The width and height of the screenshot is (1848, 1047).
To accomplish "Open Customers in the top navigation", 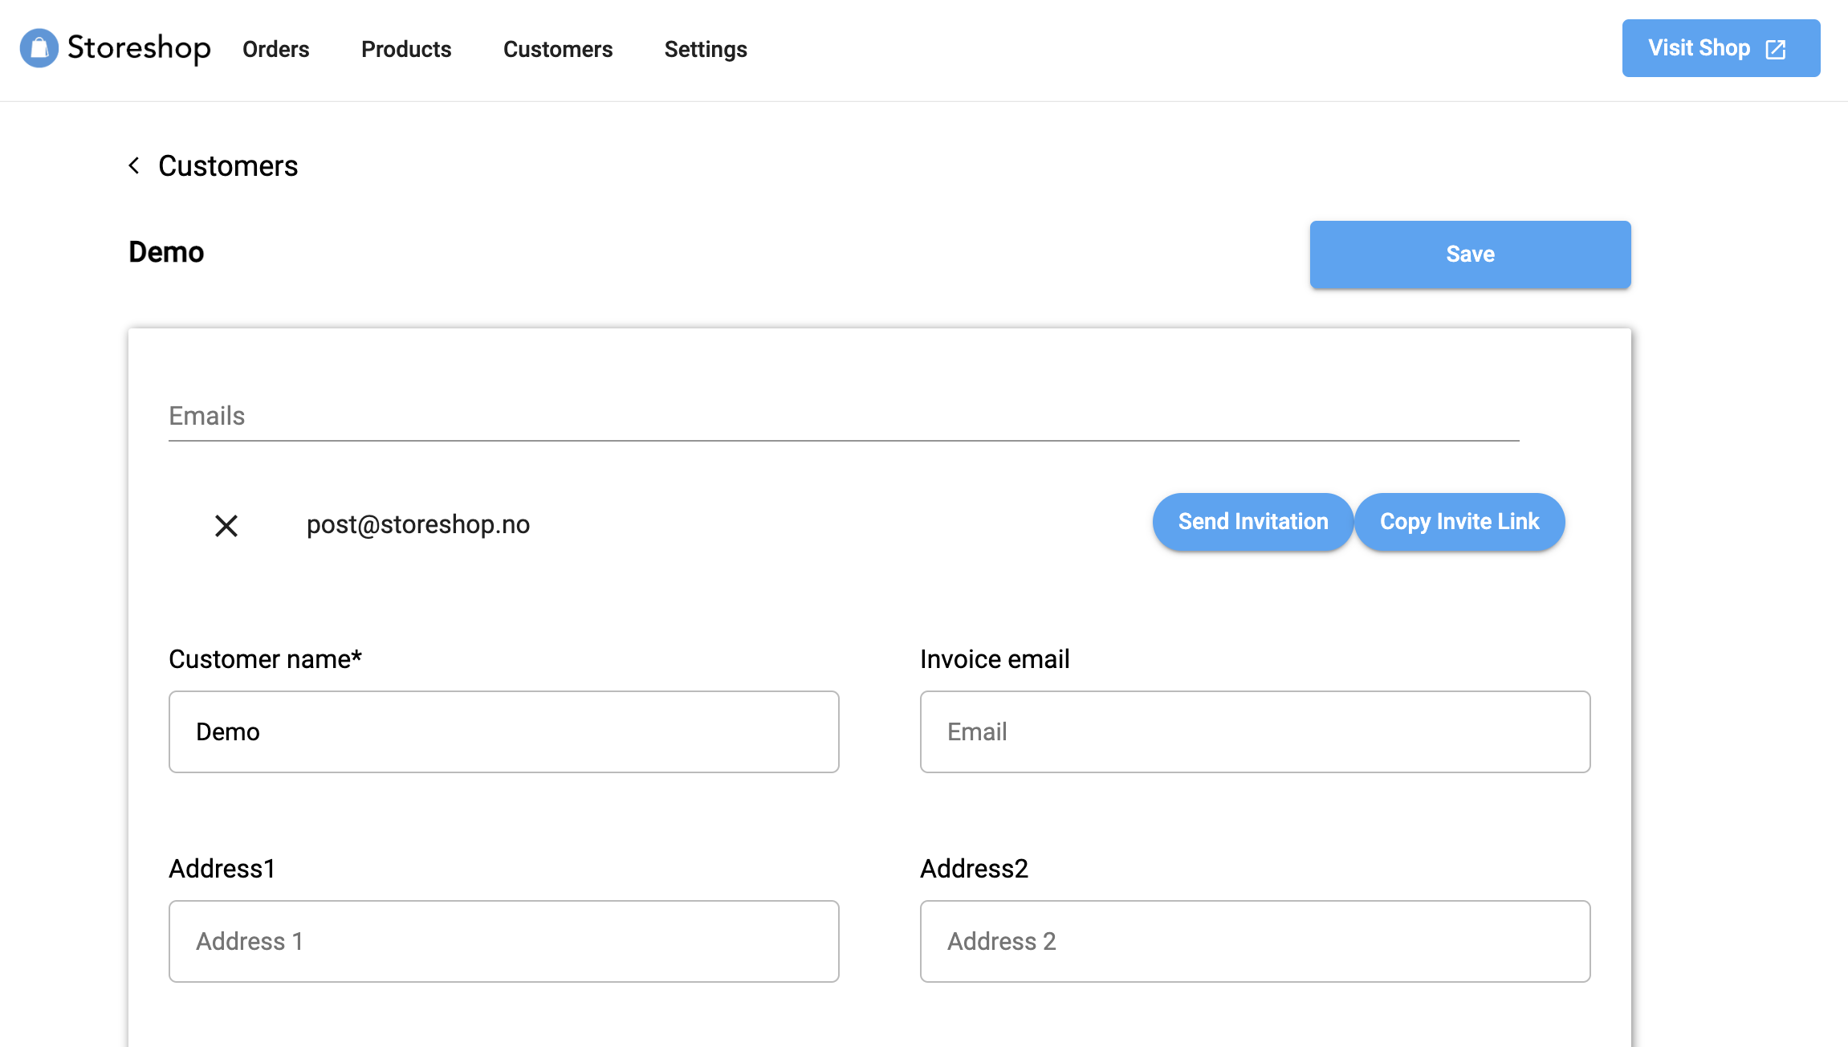I will click(x=557, y=49).
